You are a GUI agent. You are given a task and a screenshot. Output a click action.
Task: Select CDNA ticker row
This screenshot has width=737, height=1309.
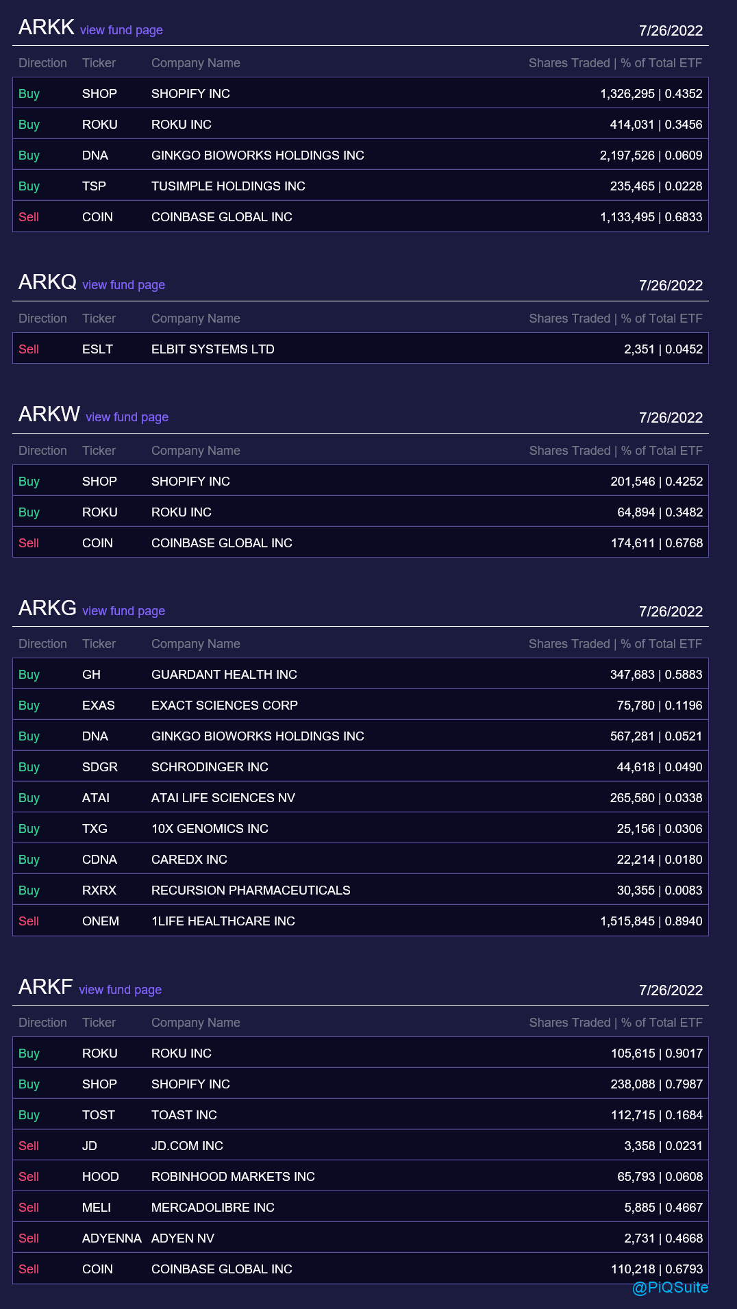coord(360,859)
